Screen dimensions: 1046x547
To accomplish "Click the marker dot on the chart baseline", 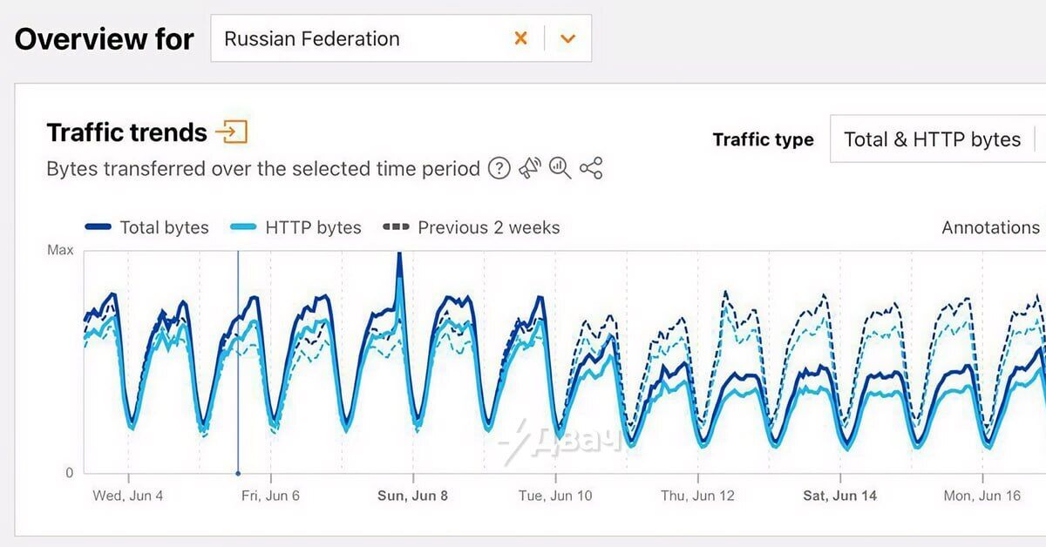I will click(238, 474).
